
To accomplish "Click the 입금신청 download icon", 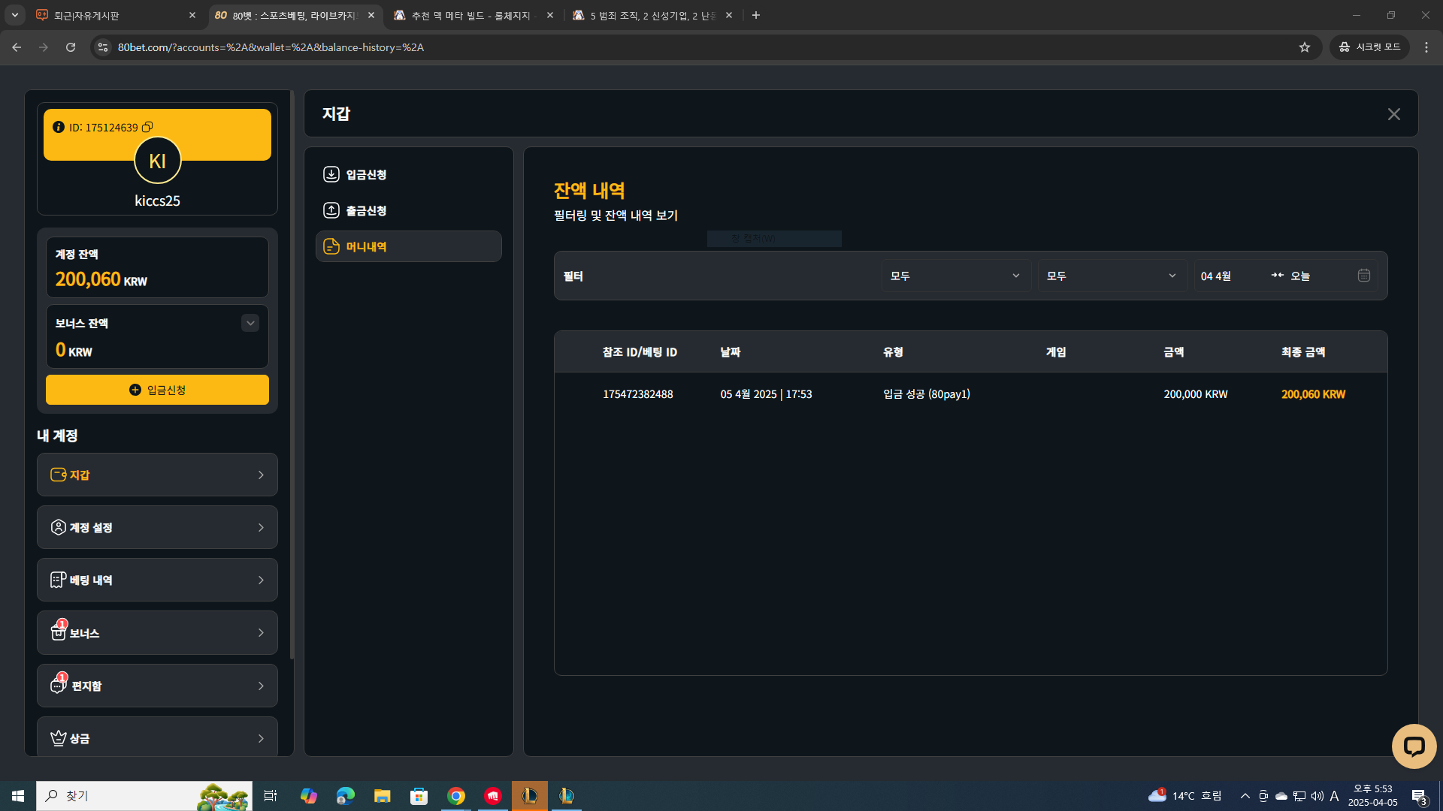I will click(x=331, y=174).
